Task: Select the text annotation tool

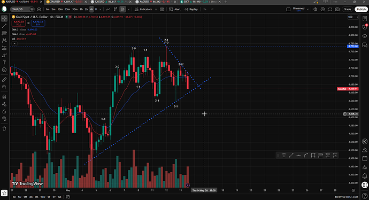Action: tap(4, 63)
